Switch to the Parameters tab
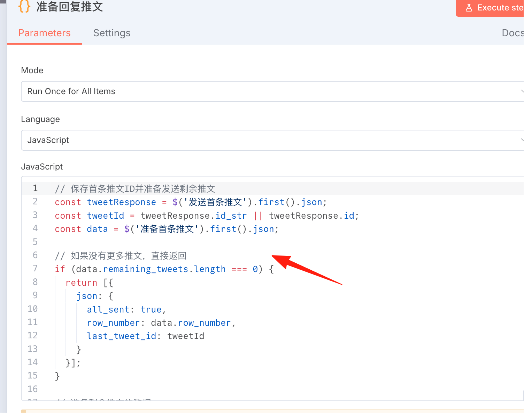The image size is (524, 413). [x=44, y=33]
